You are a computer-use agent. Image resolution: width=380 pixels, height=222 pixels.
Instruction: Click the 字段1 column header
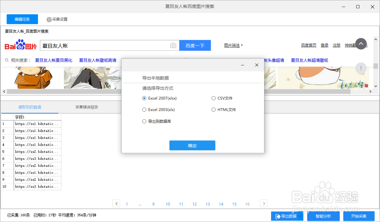coord(37,117)
